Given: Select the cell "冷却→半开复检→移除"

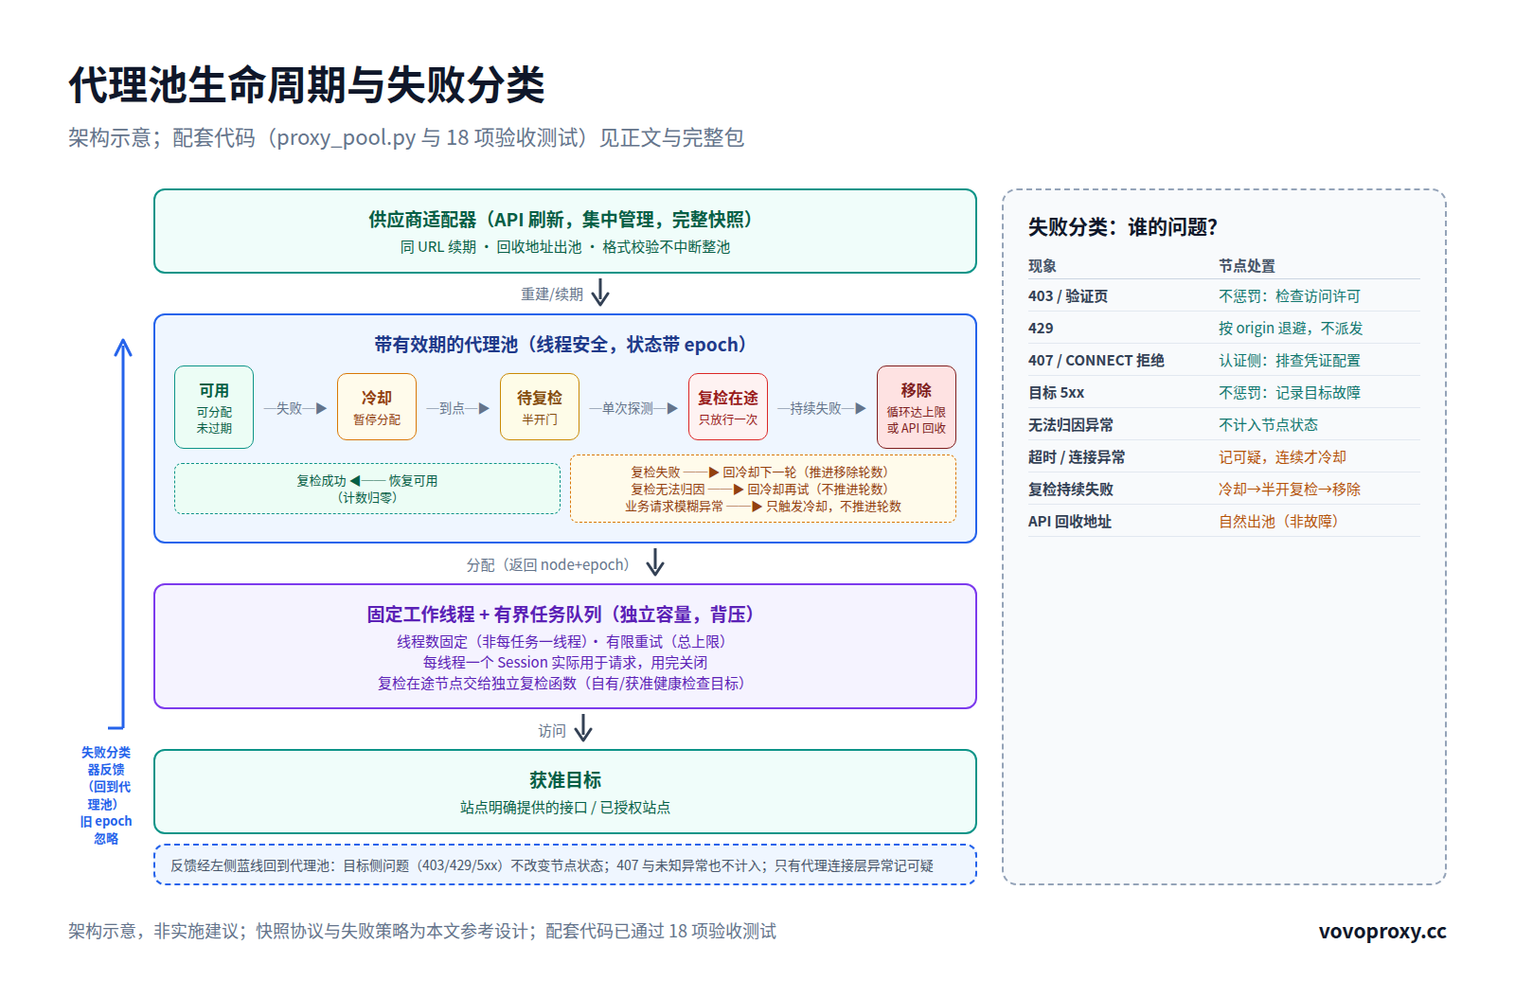Looking at the screenshot, I should (1290, 490).
